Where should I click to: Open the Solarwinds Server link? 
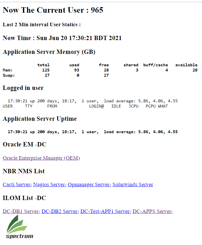coord(133,184)
